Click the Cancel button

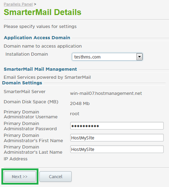coord(56,176)
